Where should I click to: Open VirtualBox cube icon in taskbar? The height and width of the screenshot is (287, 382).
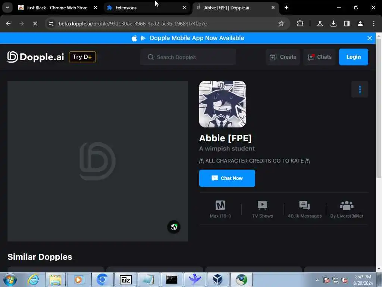point(217,280)
